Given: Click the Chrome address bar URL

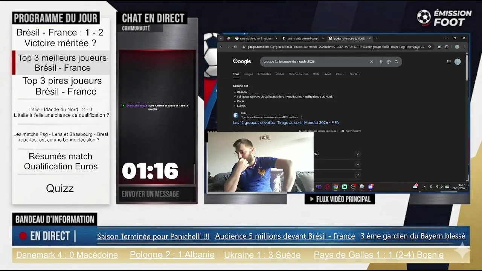Looking at the screenshot, I should [336, 47].
